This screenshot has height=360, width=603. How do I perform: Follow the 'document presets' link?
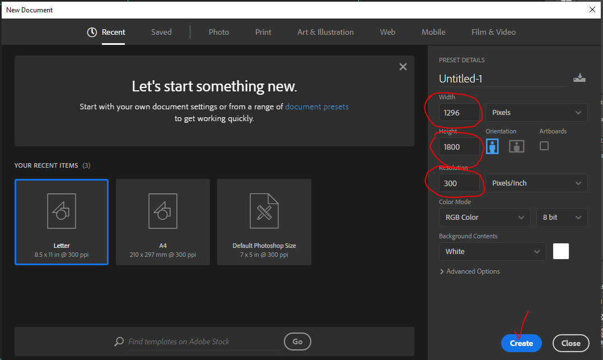(317, 107)
